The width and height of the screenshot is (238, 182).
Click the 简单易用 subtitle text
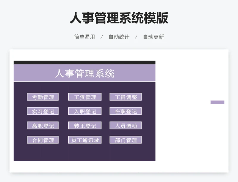pos(84,37)
